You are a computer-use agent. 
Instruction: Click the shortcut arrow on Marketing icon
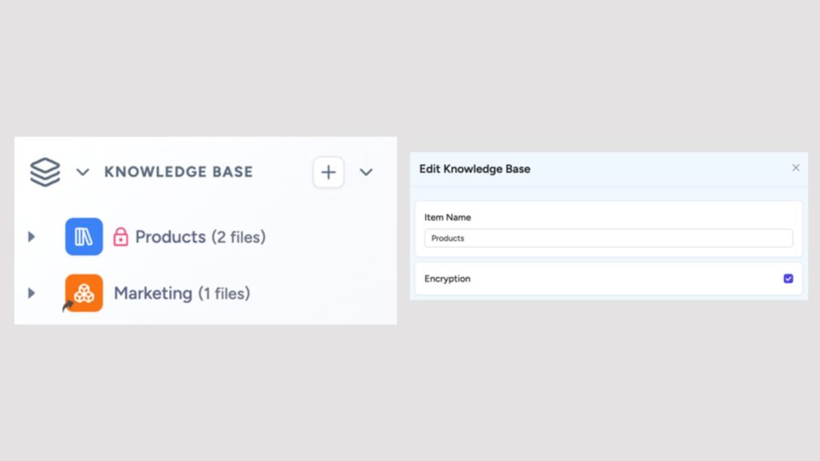pos(67,306)
